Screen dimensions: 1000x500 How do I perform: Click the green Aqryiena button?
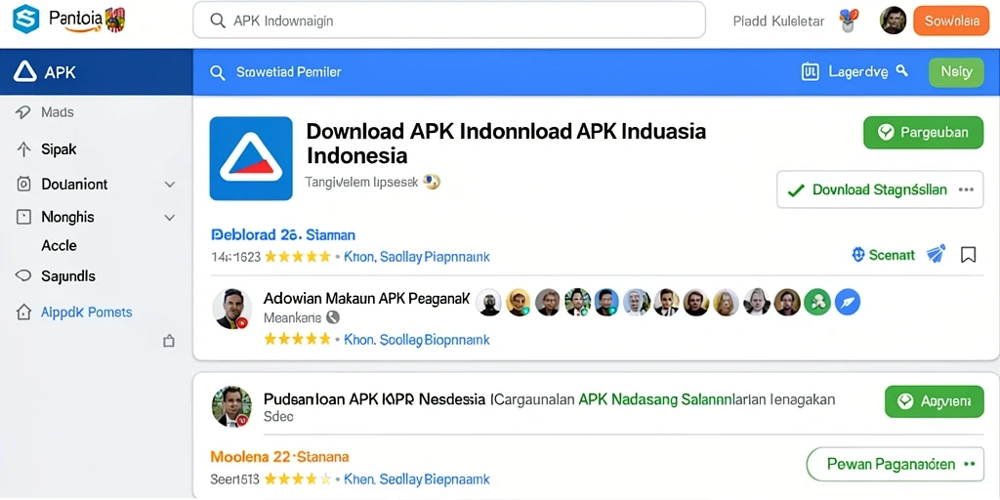tap(935, 401)
